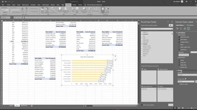
Task: Switch to the Insert ribbon tab
Action: (x=14, y=5)
